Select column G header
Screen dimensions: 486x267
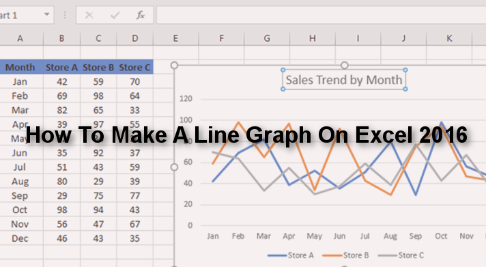click(267, 38)
